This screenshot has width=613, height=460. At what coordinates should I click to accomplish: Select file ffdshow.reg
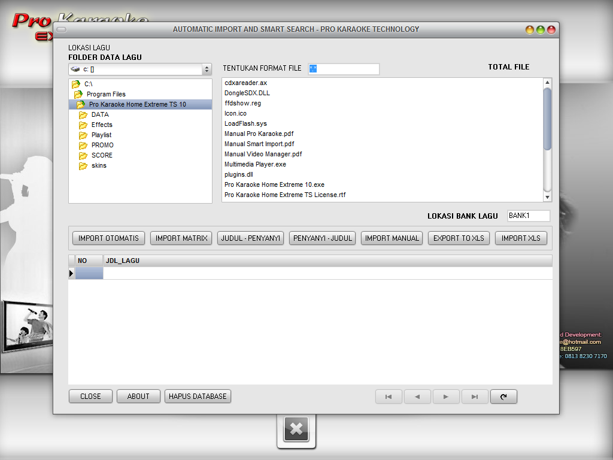tap(243, 103)
